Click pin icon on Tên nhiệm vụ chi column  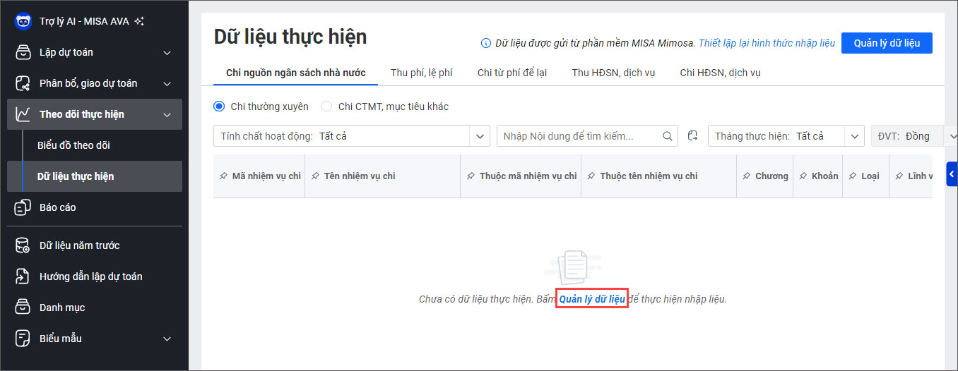[x=315, y=176]
